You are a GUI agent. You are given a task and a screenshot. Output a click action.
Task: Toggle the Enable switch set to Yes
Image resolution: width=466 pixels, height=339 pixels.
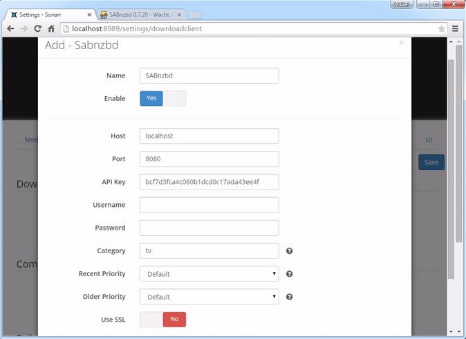(x=163, y=98)
